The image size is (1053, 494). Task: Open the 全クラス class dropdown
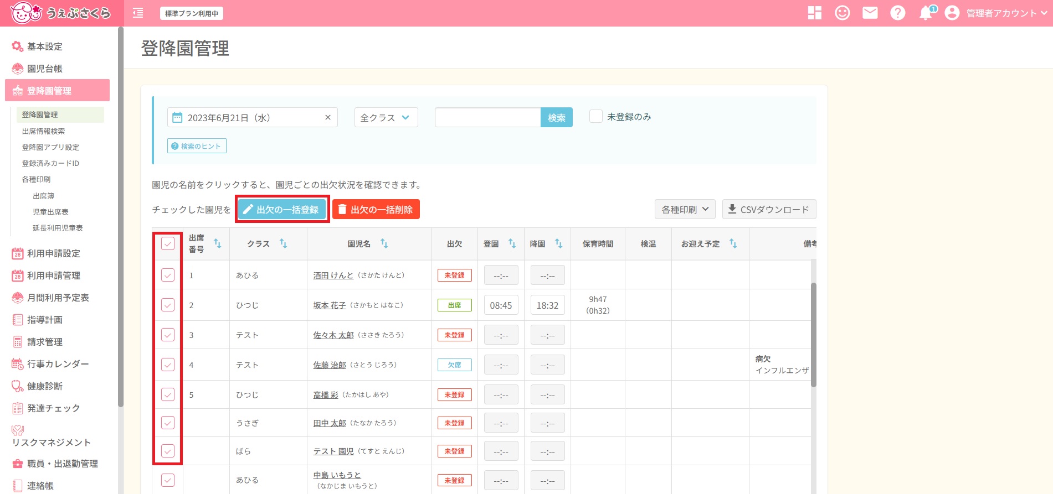386,117
